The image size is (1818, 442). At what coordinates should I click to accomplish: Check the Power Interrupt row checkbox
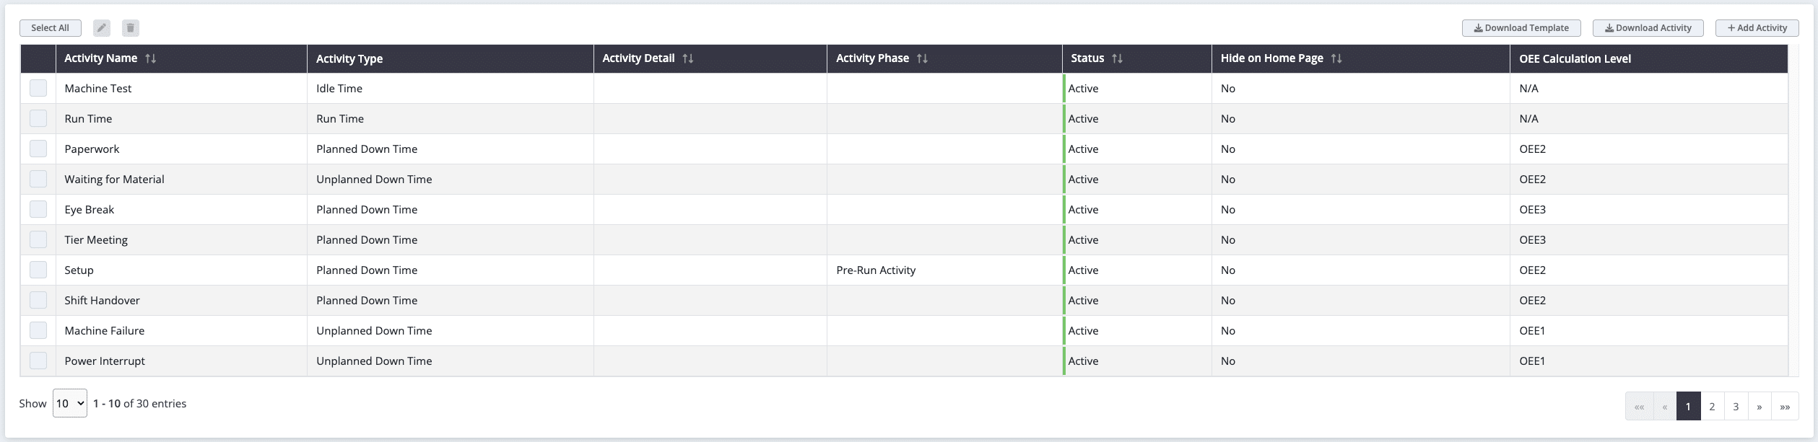pyautogui.click(x=38, y=360)
